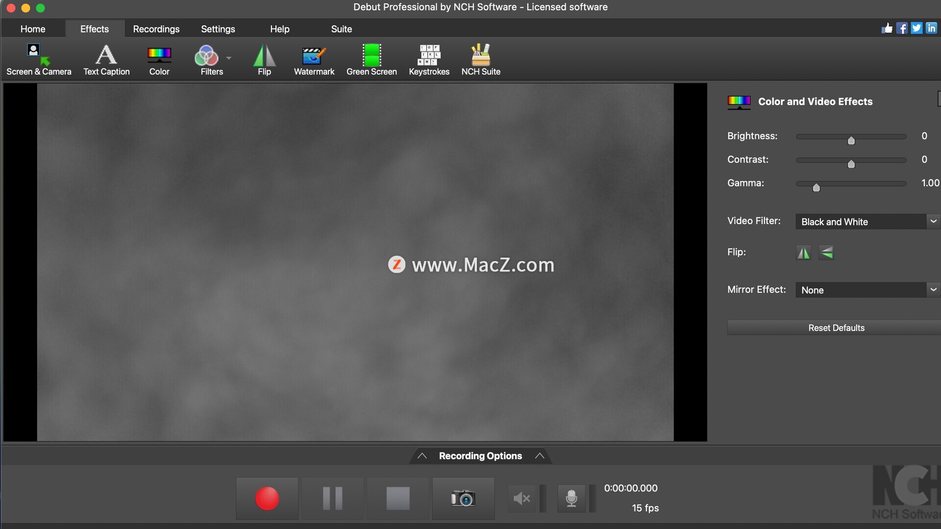Open the Suite tab

(x=342, y=29)
